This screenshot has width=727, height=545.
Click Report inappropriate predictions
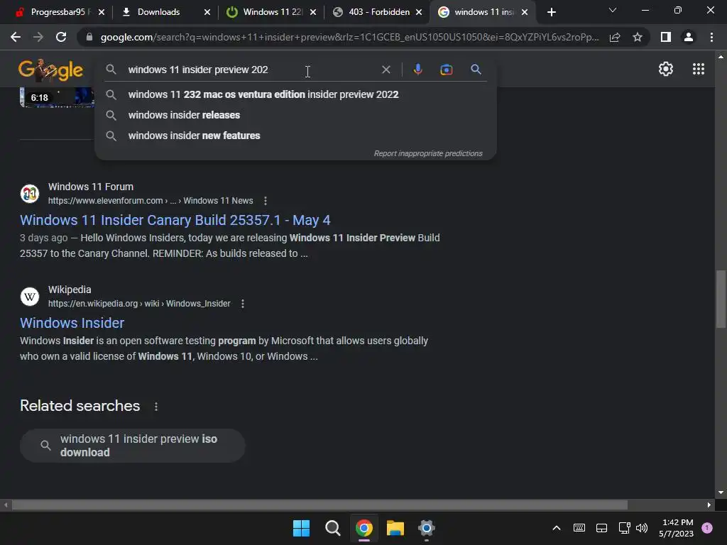tap(428, 153)
